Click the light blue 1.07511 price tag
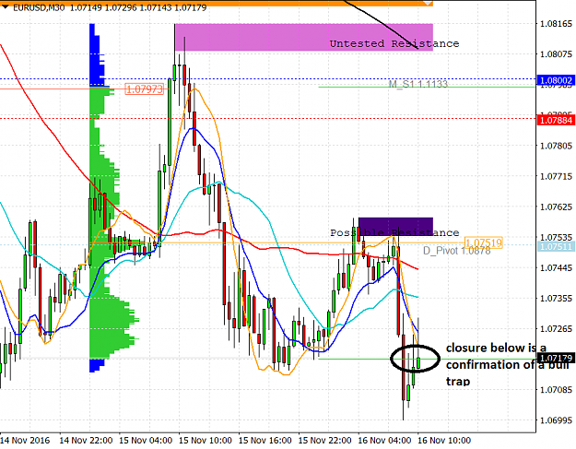Image resolution: width=576 pixels, height=449 pixels. [556, 246]
